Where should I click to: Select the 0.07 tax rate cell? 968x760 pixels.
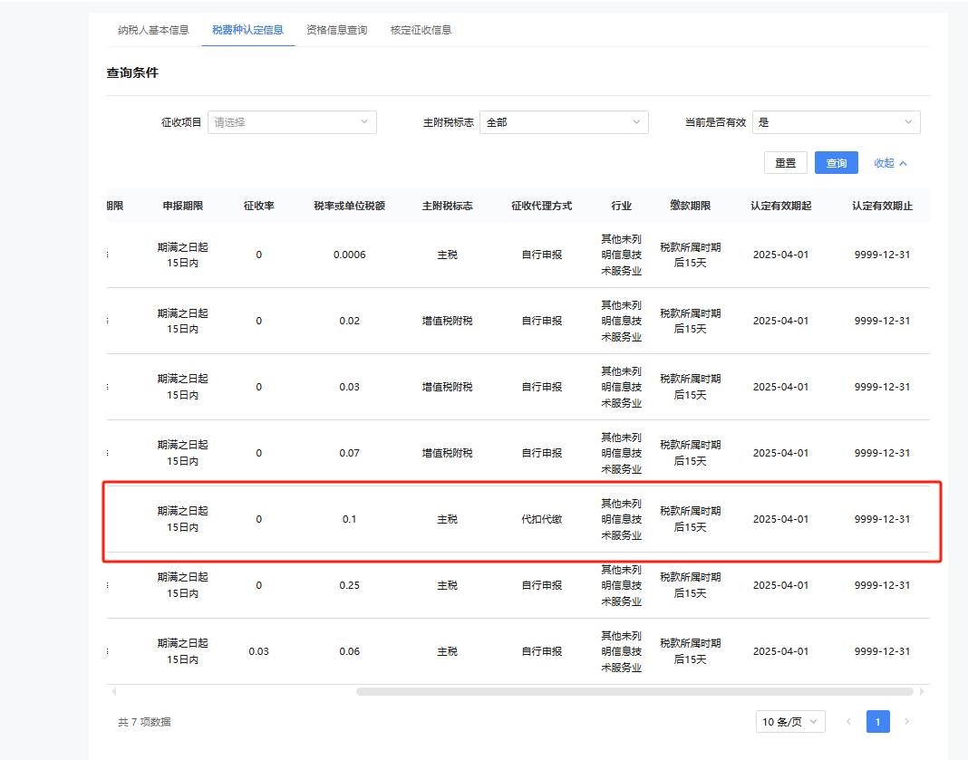click(350, 453)
